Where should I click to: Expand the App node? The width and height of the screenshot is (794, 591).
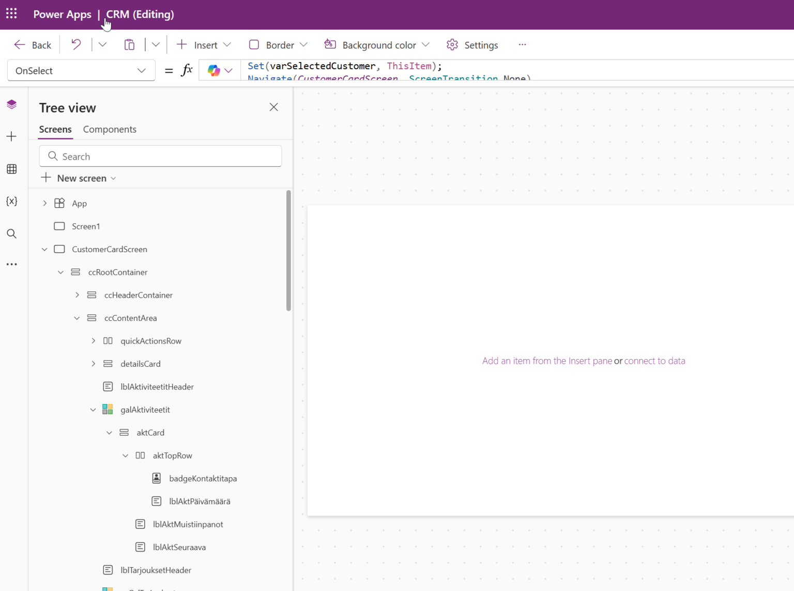[44, 204]
